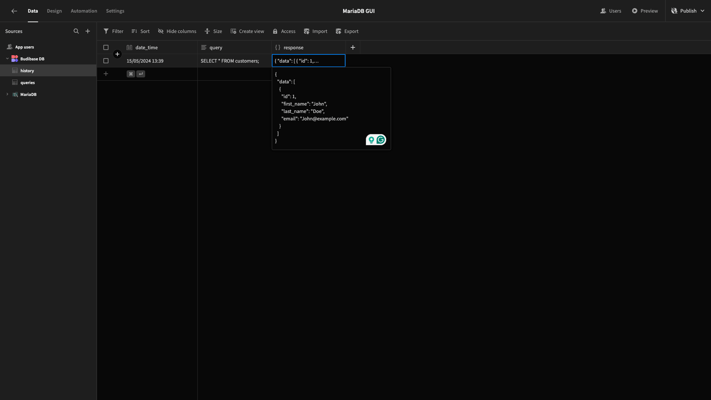The width and height of the screenshot is (711, 400).
Task: Add a new source with plus icon
Action: [x=88, y=31]
